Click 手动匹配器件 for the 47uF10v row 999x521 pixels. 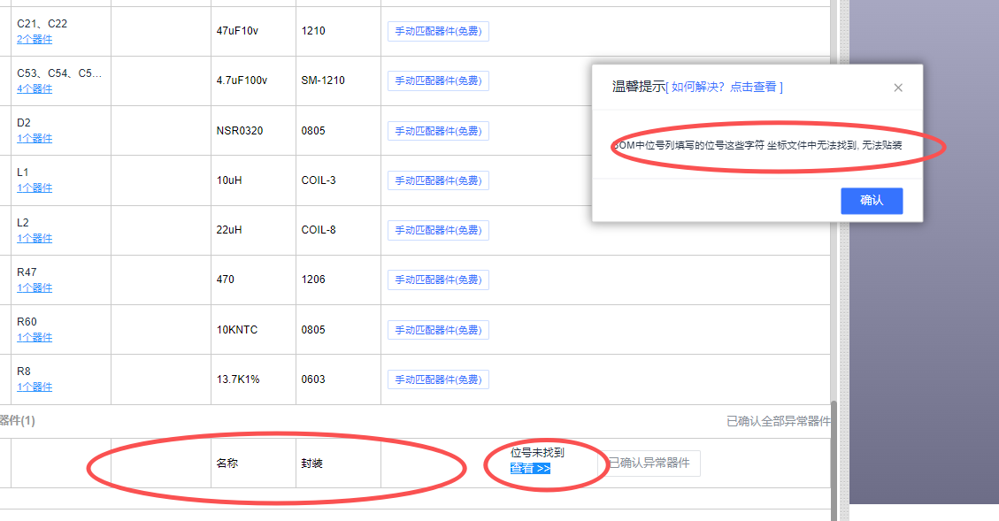[x=438, y=31]
